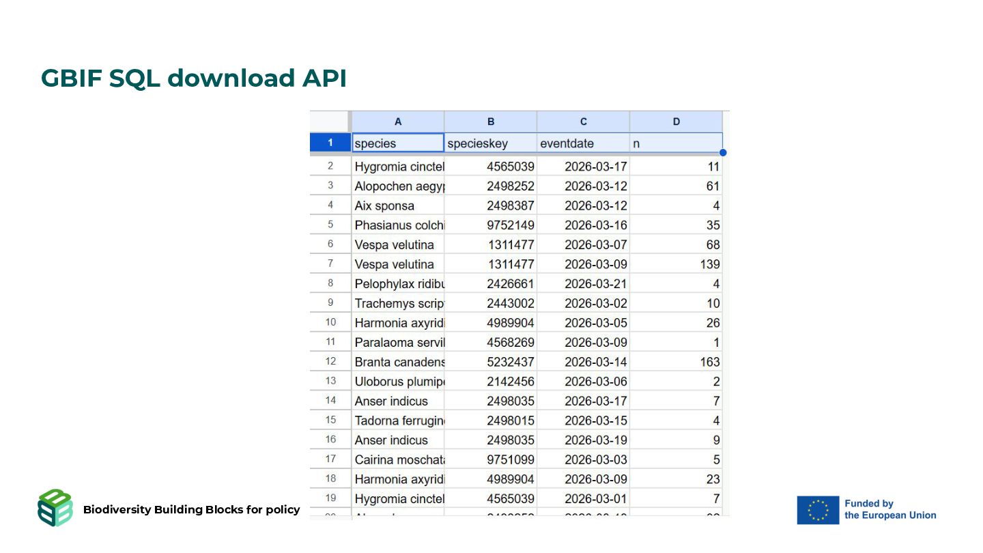Click the specieskey value 2498015
The height and width of the screenshot is (553, 983).
(x=491, y=421)
